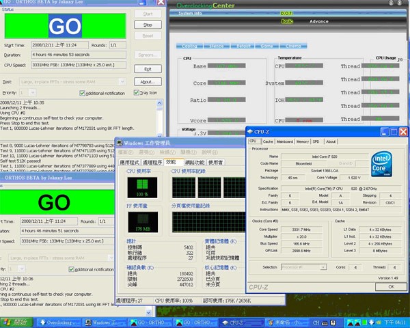
Task: Click Overclocking Center round close icon
Action: pyautogui.click(x=400, y=3)
